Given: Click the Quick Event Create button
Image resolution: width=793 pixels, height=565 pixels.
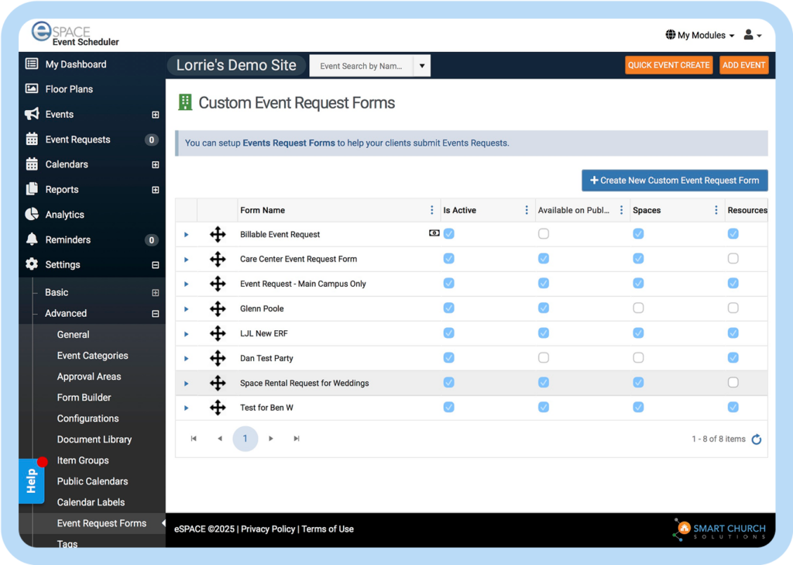Looking at the screenshot, I should point(668,65).
